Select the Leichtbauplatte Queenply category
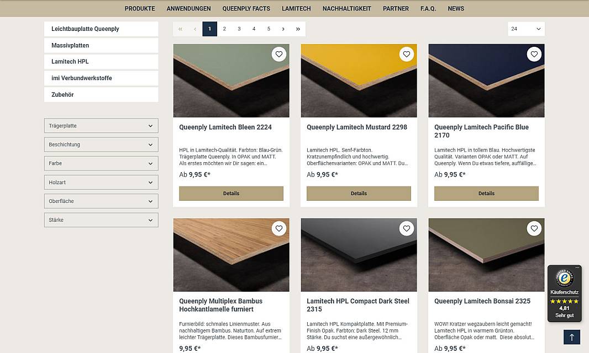The width and height of the screenshot is (589, 353). pos(101,29)
